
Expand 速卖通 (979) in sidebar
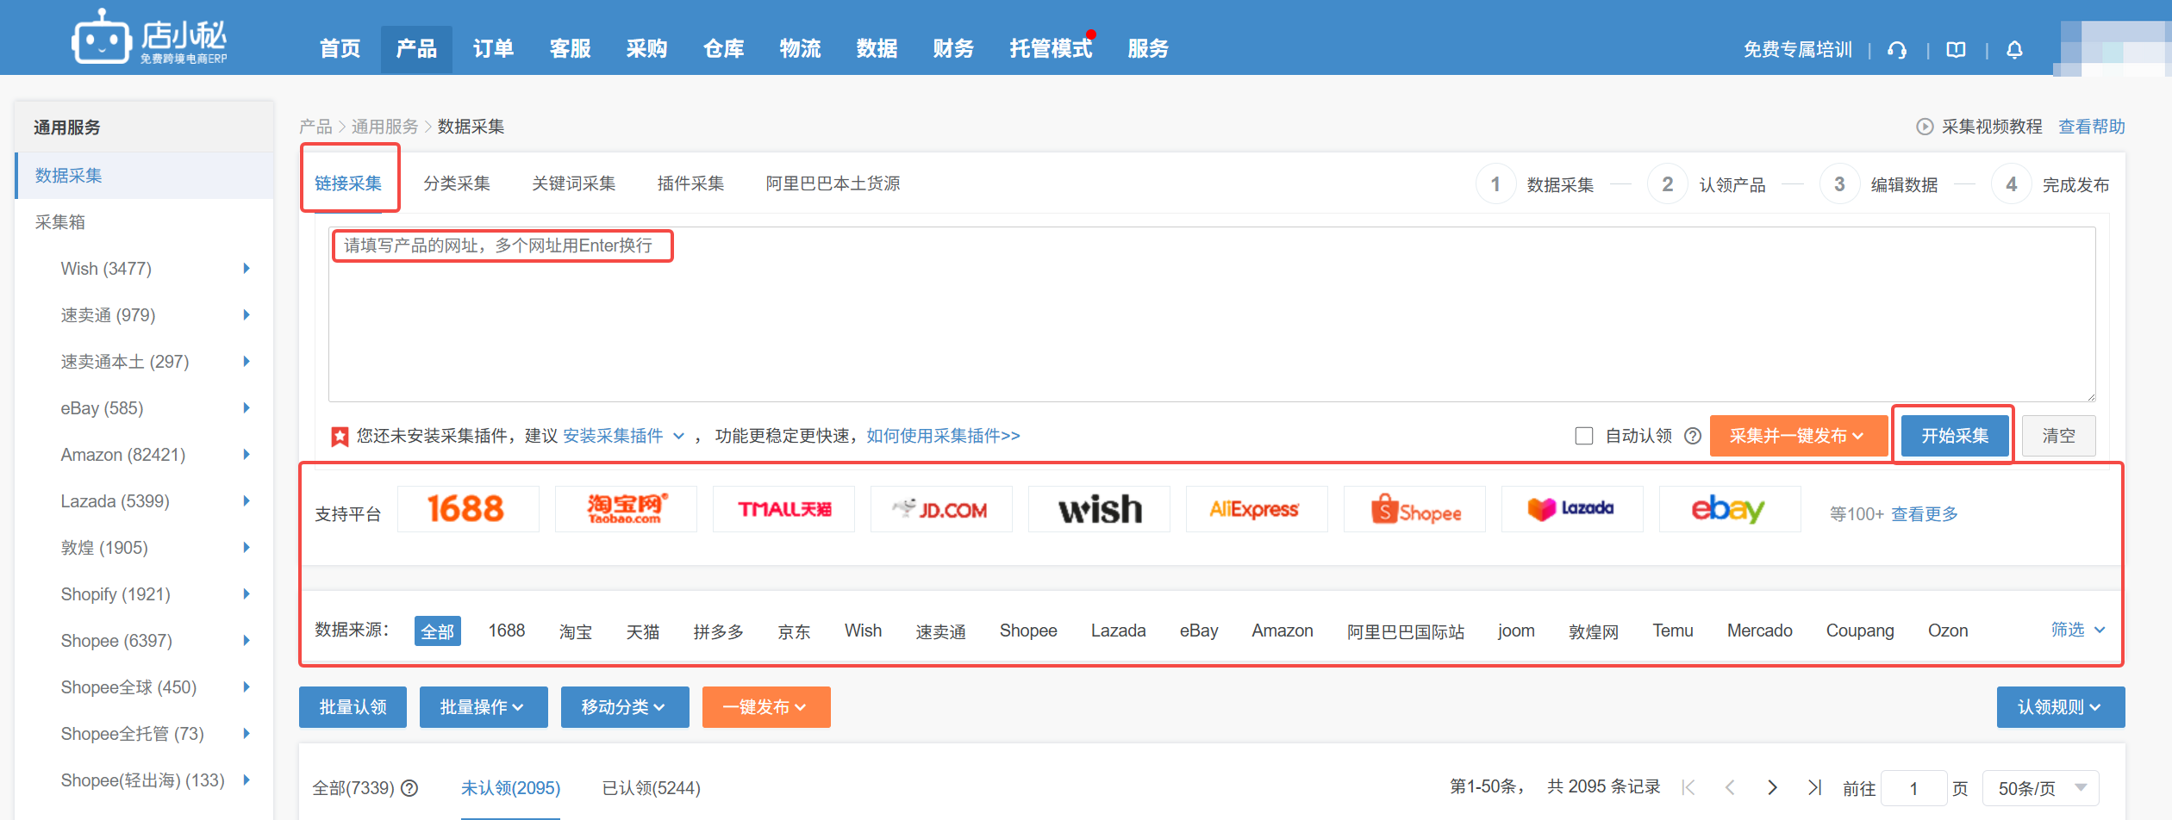pos(247,315)
